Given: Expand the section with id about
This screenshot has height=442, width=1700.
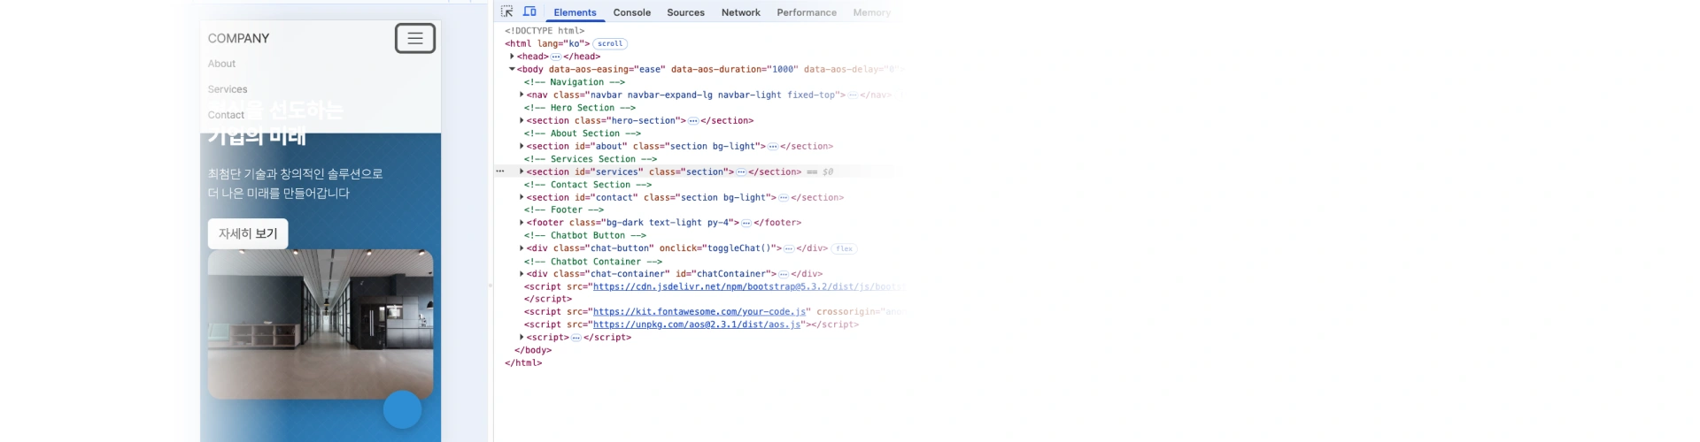Looking at the screenshot, I should coord(522,146).
